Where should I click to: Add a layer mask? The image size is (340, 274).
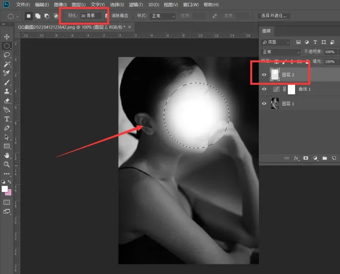[x=306, y=158]
